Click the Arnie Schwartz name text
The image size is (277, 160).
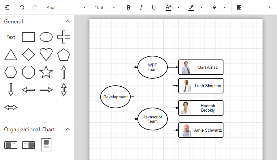pyautogui.click(x=208, y=130)
